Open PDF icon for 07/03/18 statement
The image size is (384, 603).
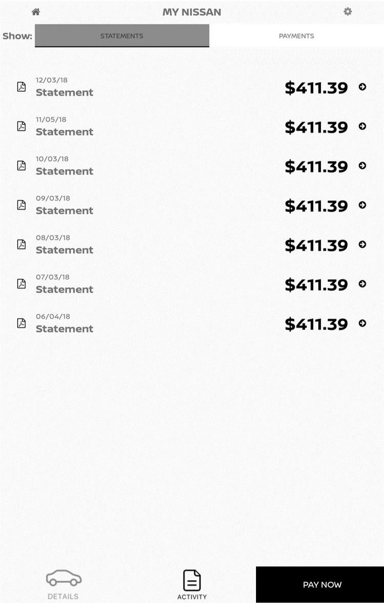[21, 284]
